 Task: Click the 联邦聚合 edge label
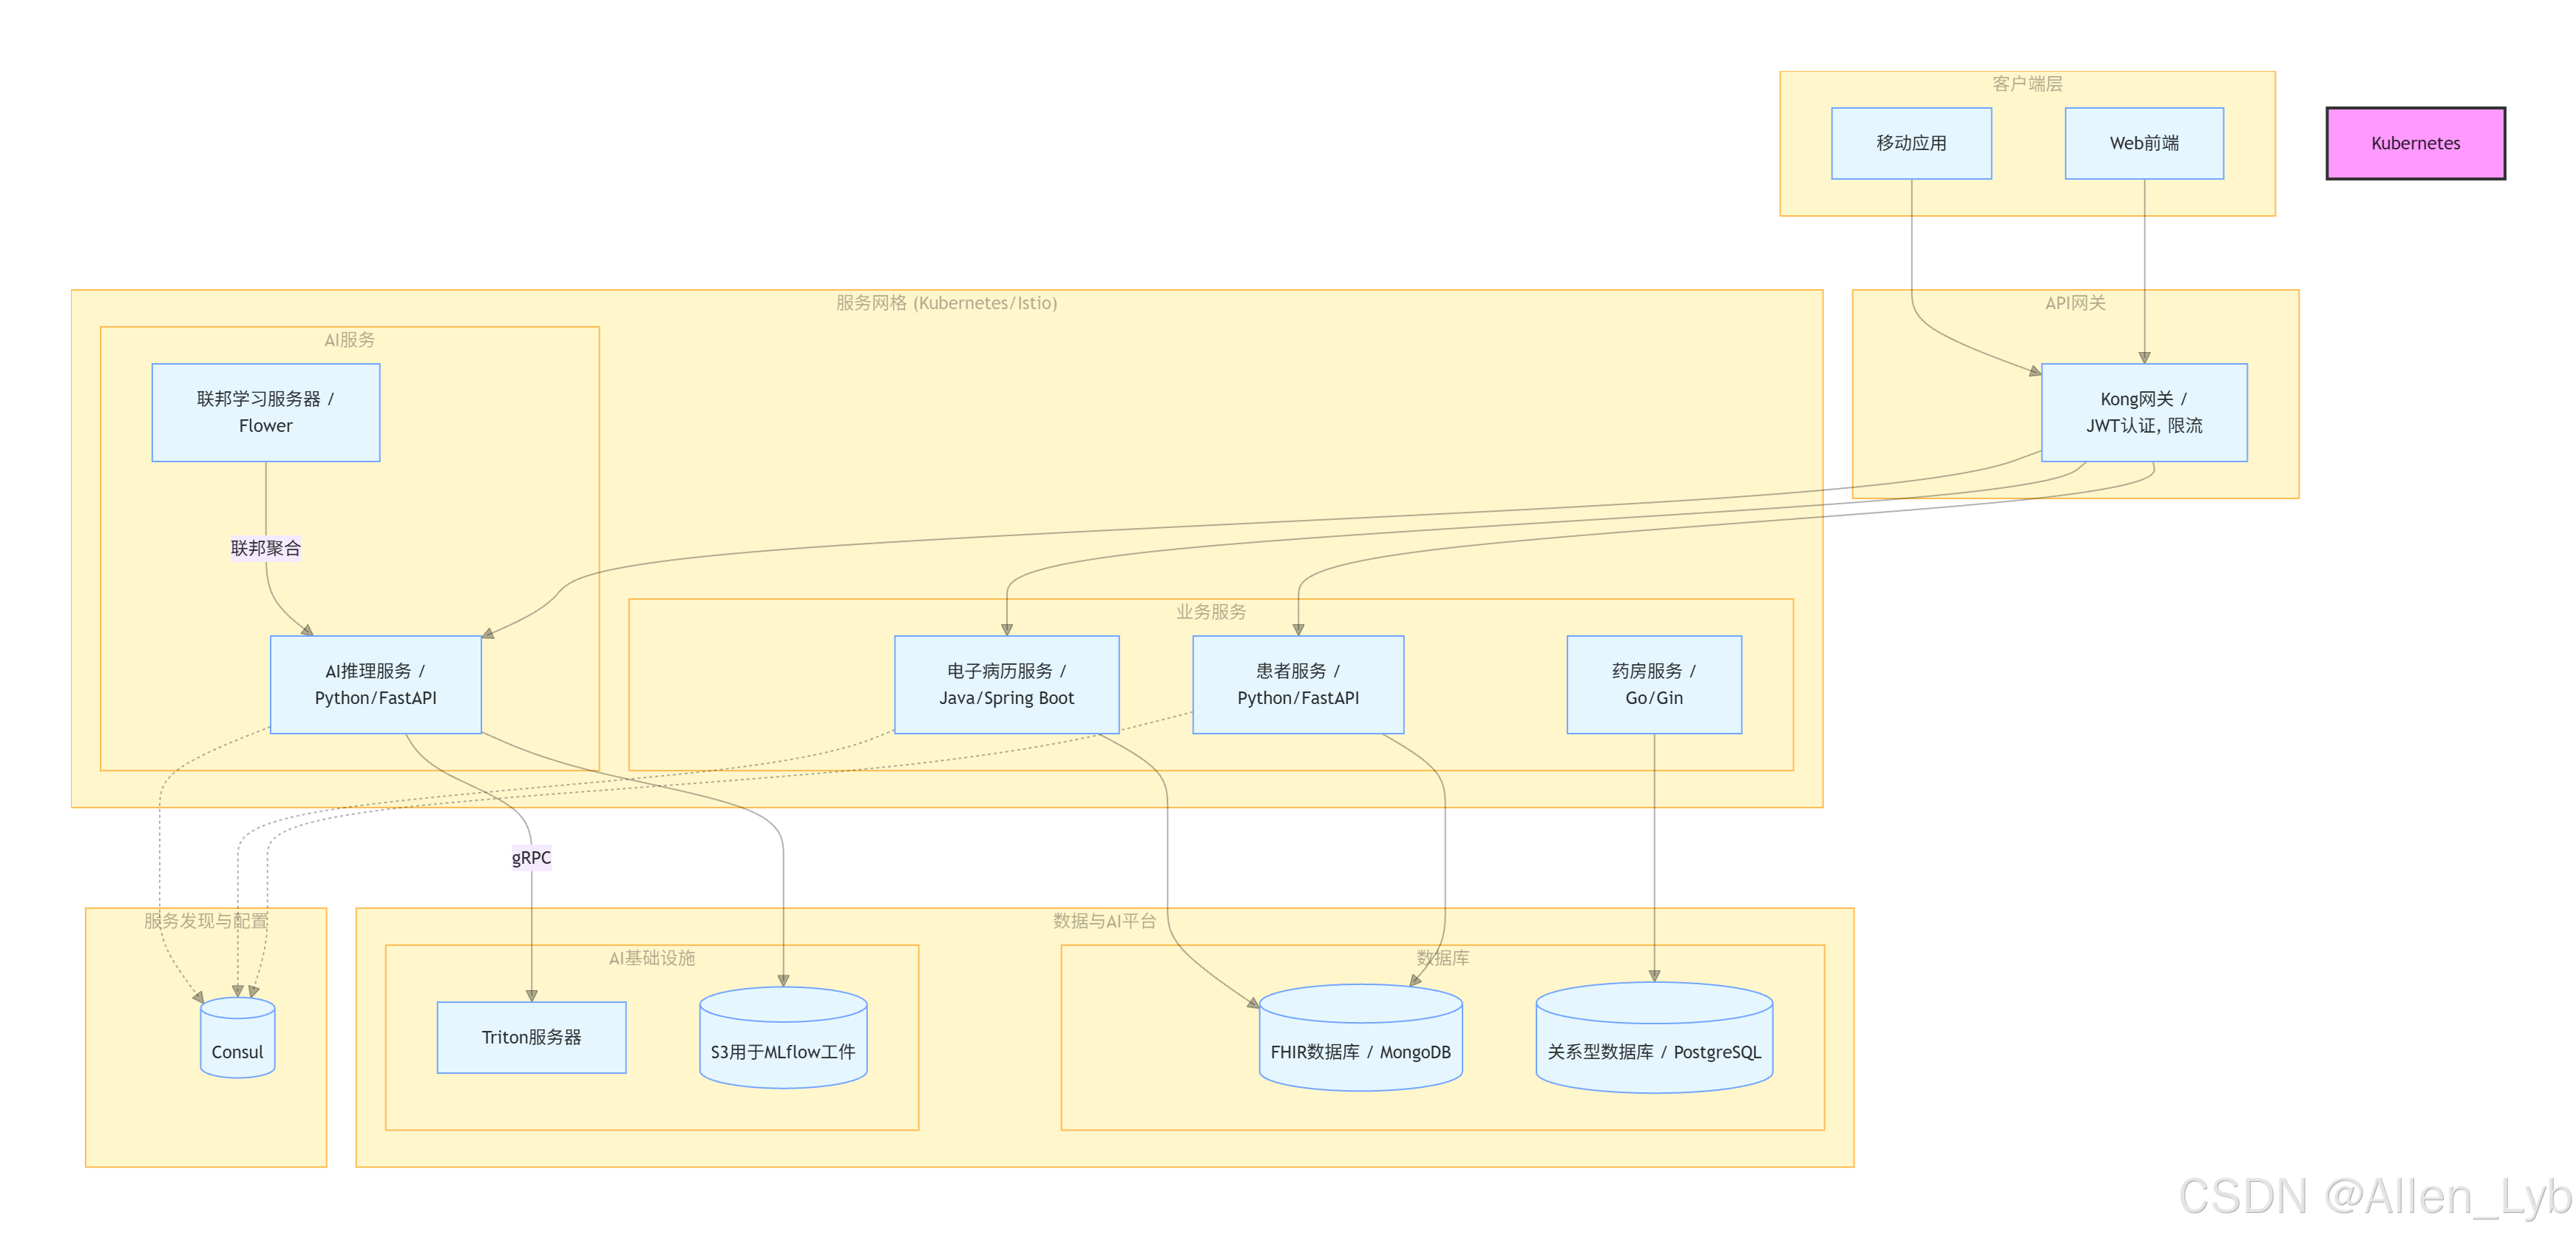click(265, 548)
